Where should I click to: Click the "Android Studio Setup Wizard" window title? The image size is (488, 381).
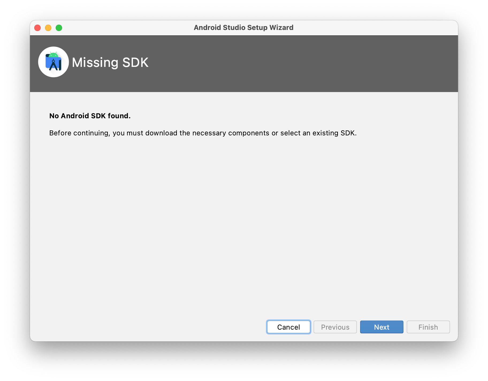tap(243, 28)
